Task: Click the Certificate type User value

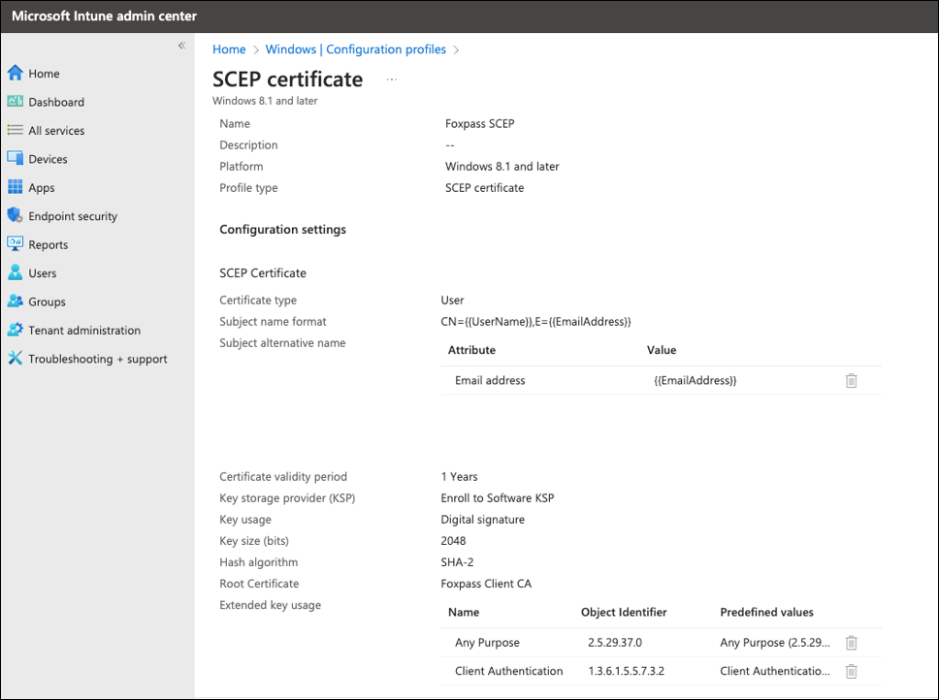Action: coord(452,301)
